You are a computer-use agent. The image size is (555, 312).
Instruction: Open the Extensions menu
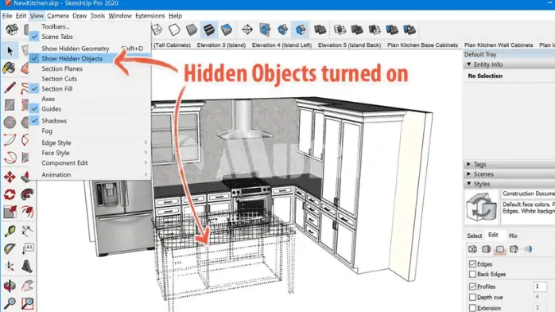coord(149,16)
